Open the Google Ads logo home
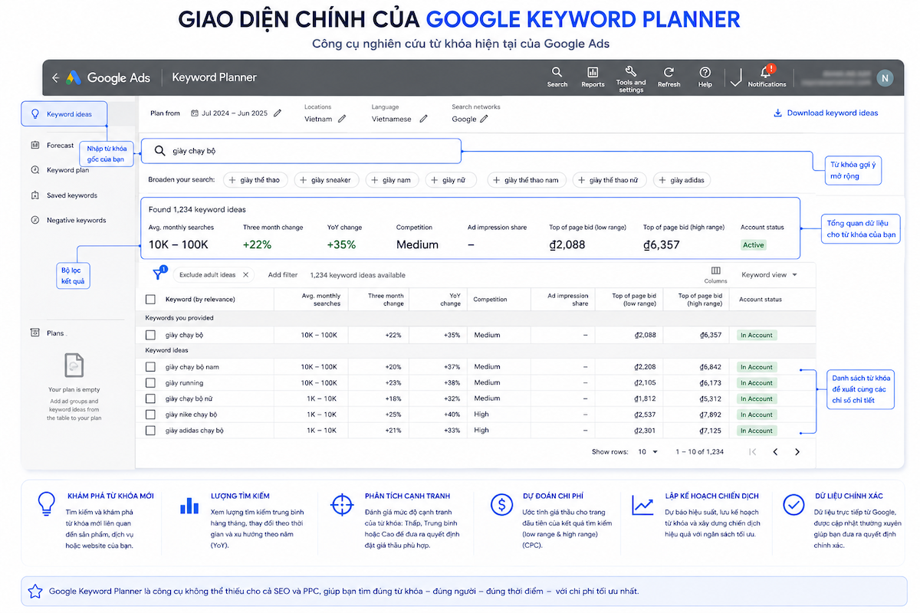 pyautogui.click(x=73, y=77)
